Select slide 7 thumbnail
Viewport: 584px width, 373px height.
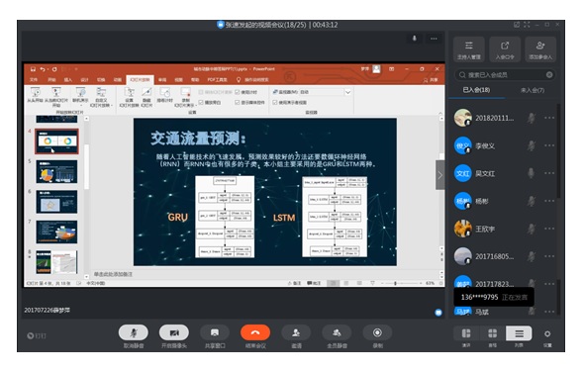click(56, 232)
